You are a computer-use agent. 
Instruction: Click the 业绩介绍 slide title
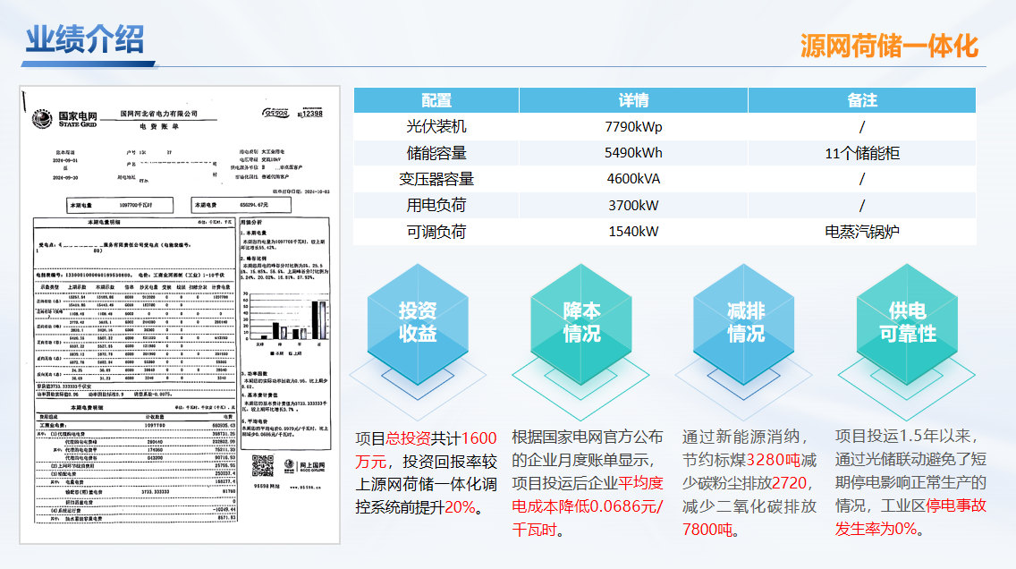coord(83,39)
